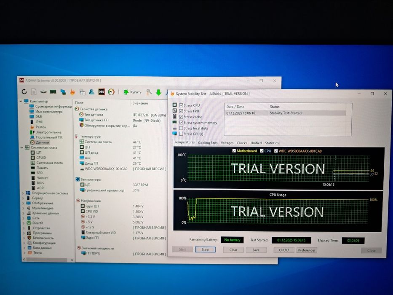Open the CPUID button in stability test
The height and width of the screenshot is (295, 393).
click(x=284, y=250)
